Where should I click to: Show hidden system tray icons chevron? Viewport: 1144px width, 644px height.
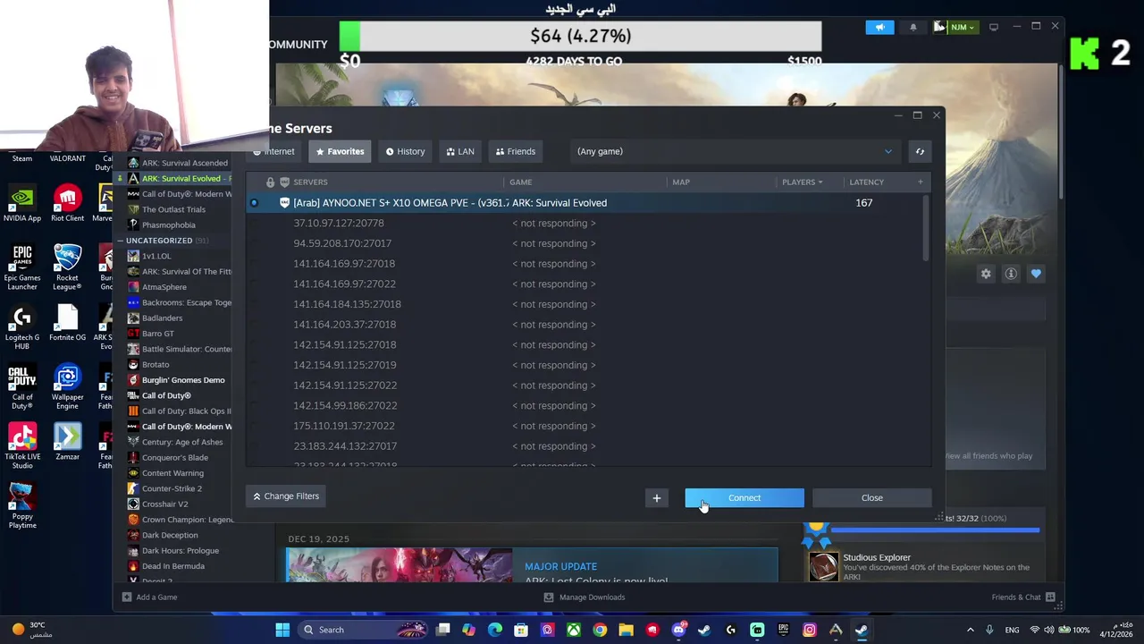point(971,630)
